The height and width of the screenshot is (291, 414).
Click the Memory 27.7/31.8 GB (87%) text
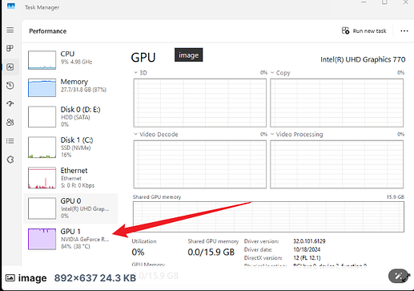(83, 90)
